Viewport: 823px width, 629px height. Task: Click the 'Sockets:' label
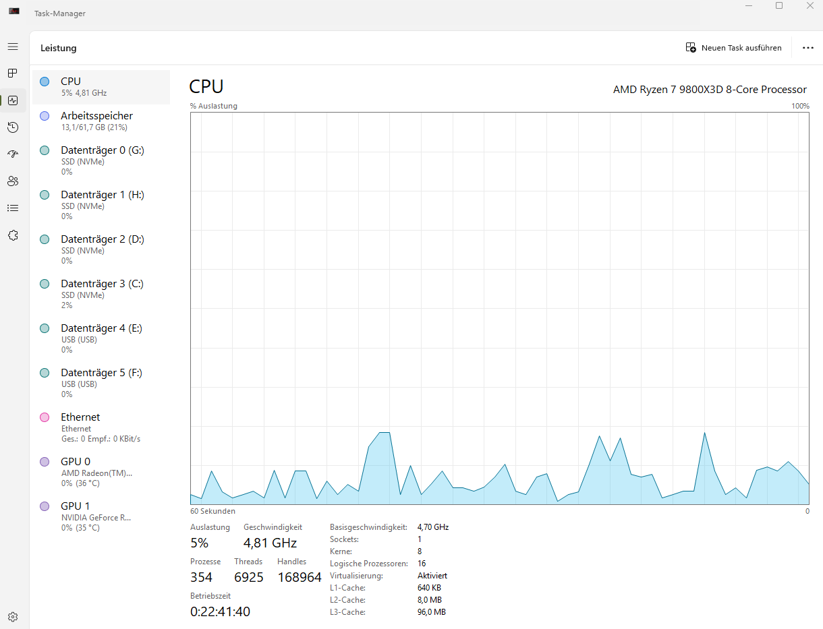(344, 539)
